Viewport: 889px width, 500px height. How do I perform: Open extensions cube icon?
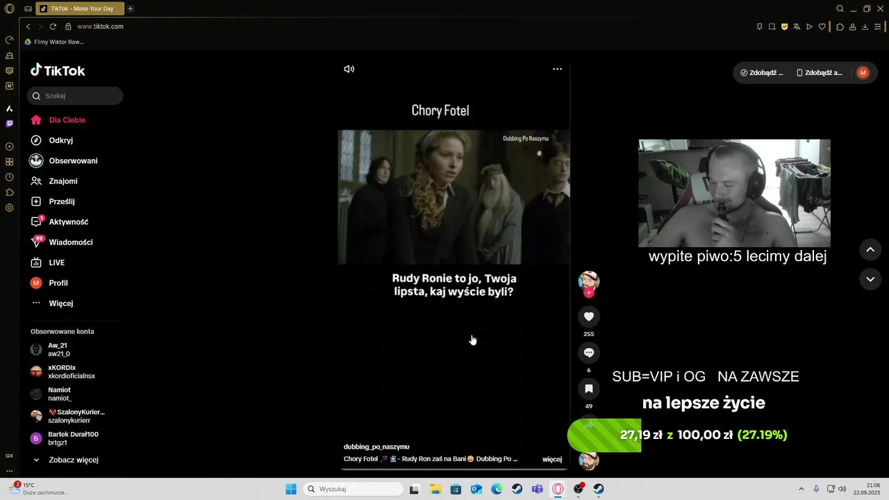tap(840, 26)
